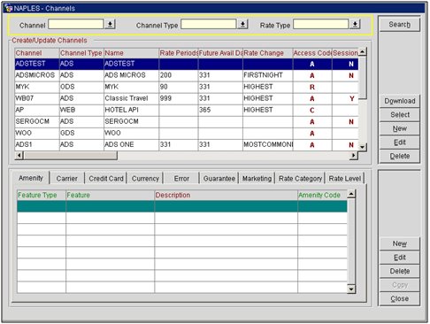Click New button in lower amenity panel

[x=399, y=243]
